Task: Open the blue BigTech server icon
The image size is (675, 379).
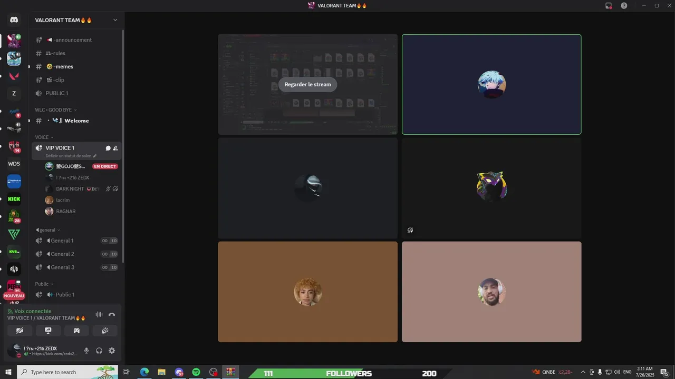Action: [x=14, y=182]
